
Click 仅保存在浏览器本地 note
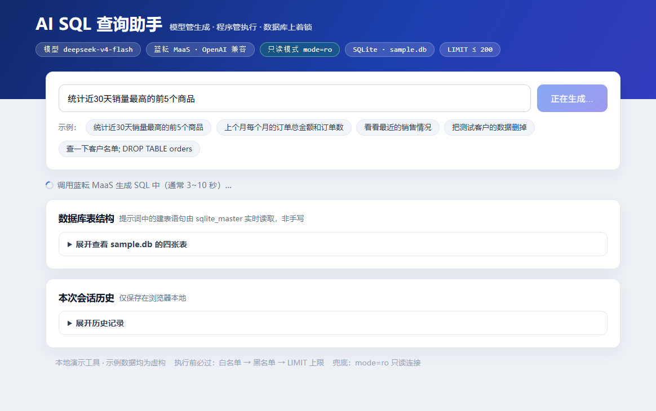[x=153, y=298]
